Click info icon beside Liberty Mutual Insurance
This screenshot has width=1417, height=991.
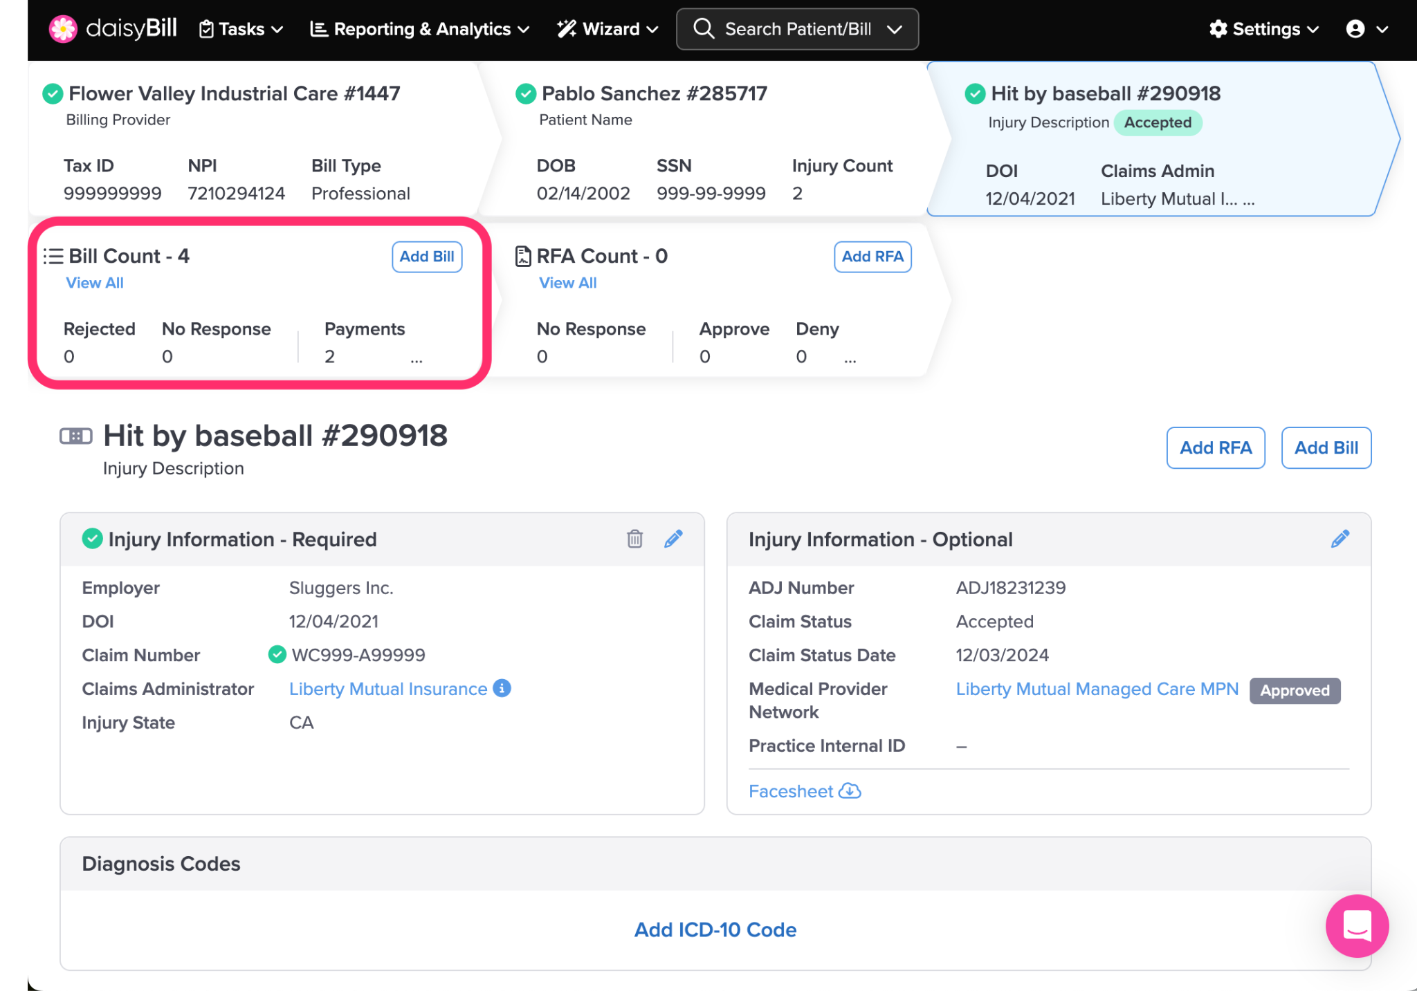[x=502, y=688]
